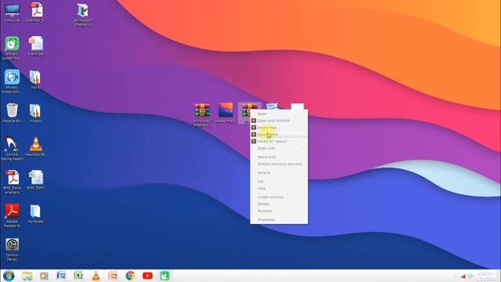Viewport: 501px width, 282px height.
Task: Select the VLC HawkEye media file icon
Action: click(x=35, y=146)
